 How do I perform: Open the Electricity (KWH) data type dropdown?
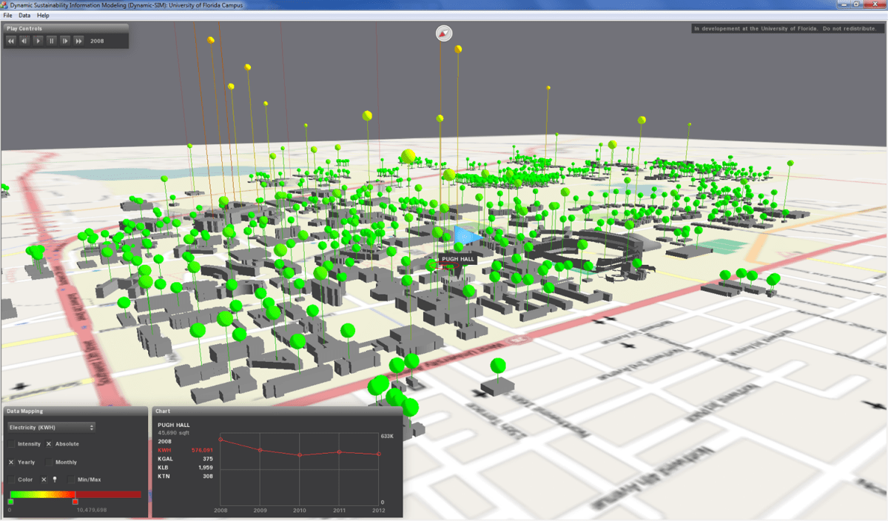50,427
